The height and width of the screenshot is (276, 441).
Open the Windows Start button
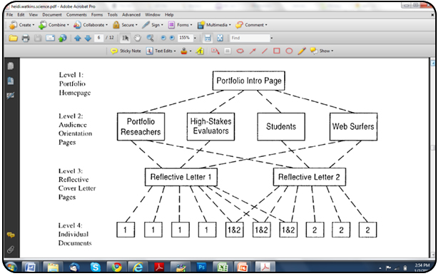point(11,267)
